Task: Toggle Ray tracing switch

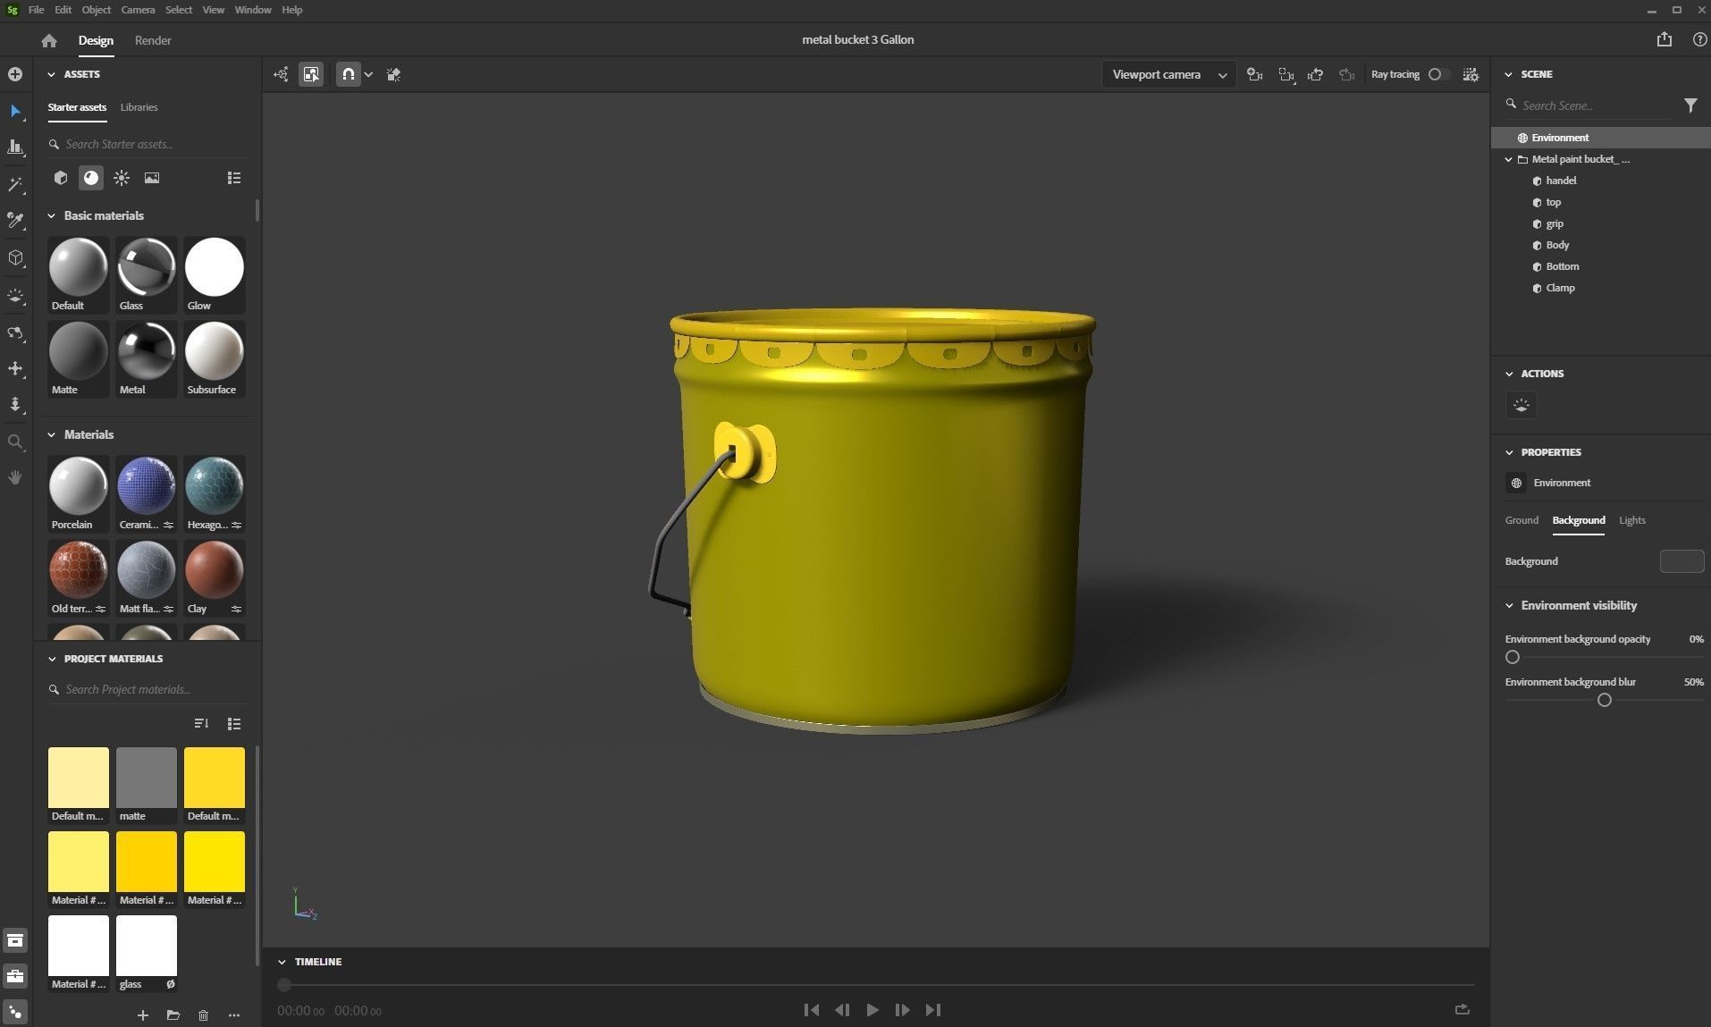Action: tap(1438, 74)
